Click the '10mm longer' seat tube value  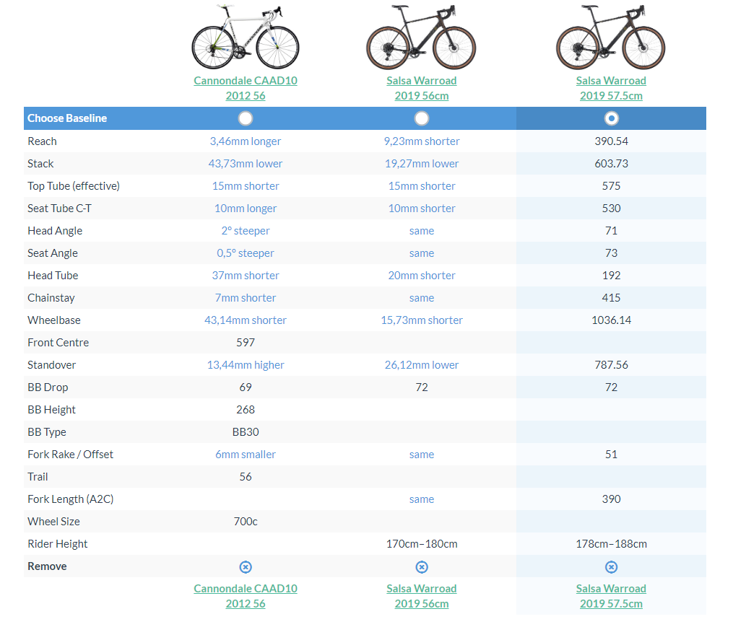pos(246,209)
